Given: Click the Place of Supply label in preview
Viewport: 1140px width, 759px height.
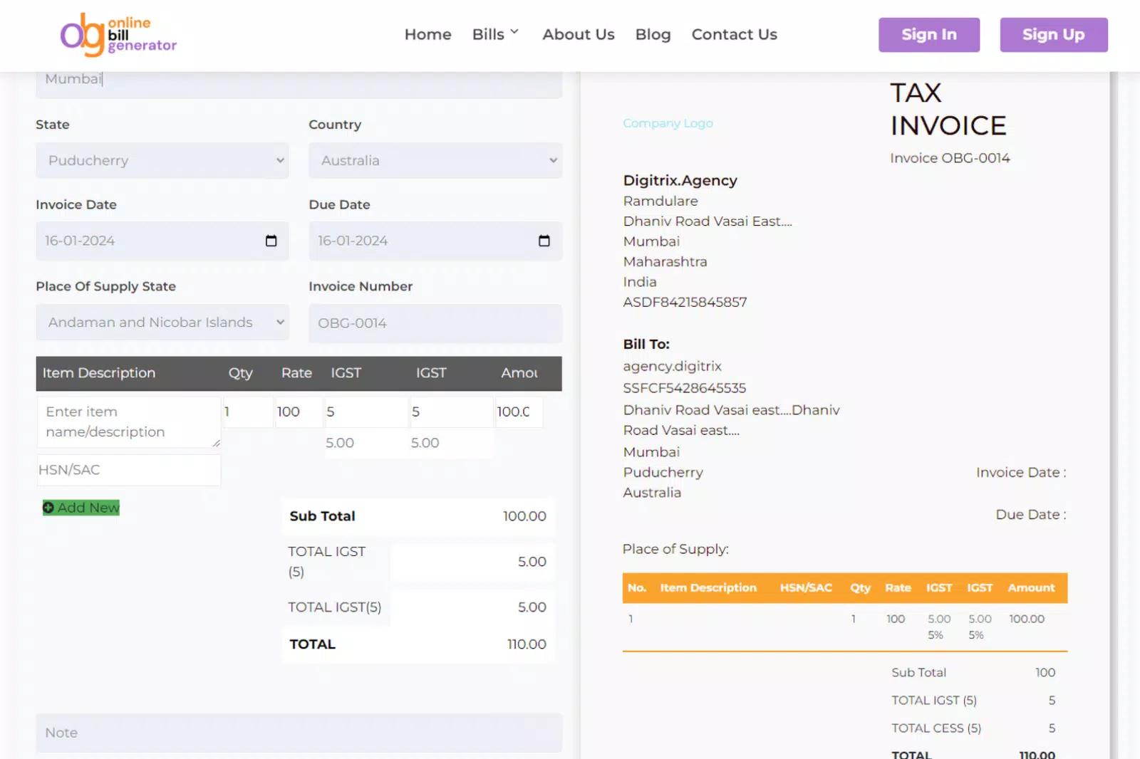Looking at the screenshot, I should tap(675, 549).
